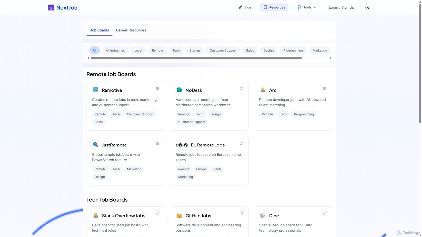Open the Remotive external link icon
This screenshot has height=237, width=422.
click(x=158, y=88)
